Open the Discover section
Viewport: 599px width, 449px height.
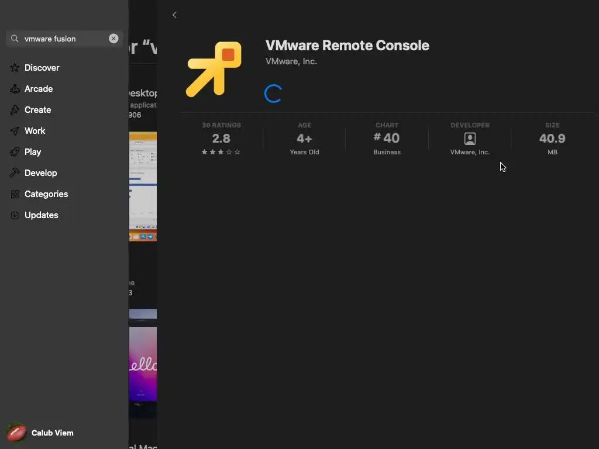coord(42,68)
